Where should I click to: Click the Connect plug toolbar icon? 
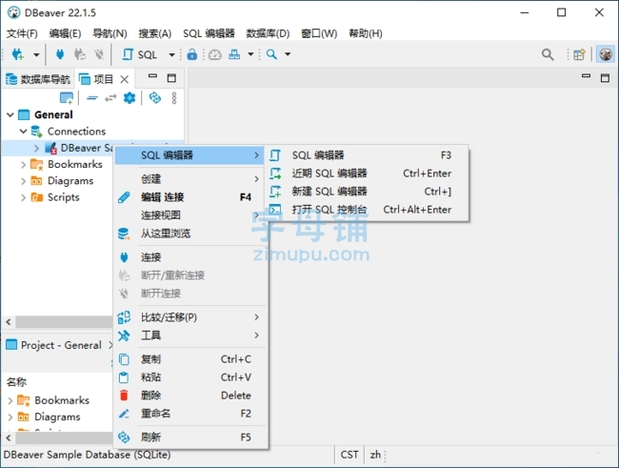point(60,54)
